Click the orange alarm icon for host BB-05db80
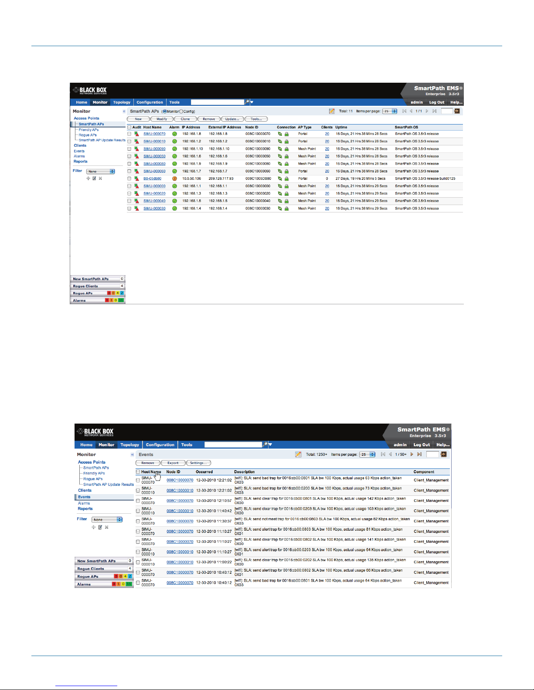Image resolution: width=534 pixels, height=690 pixels. 174,178
